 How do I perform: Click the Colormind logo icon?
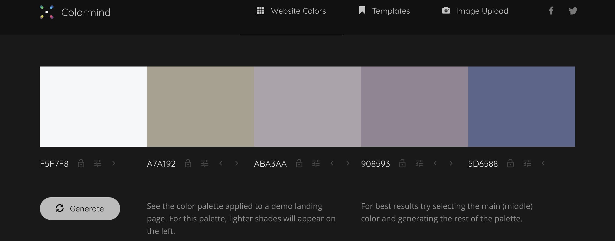pyautogui.click(x=47, y=12)
